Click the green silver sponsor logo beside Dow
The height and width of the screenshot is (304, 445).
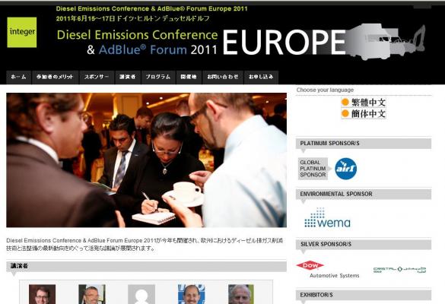click(399, 269)
